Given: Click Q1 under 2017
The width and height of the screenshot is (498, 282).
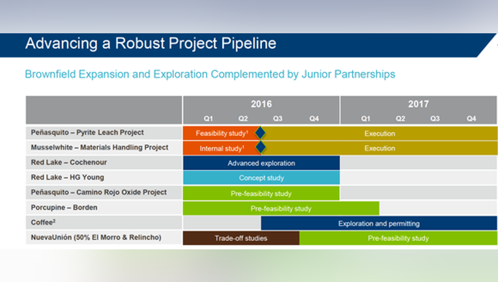Looking at the screenshot, I should coord(366,119).
